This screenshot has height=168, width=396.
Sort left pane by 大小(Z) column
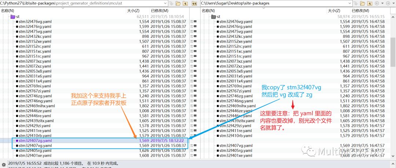point(133,11)
